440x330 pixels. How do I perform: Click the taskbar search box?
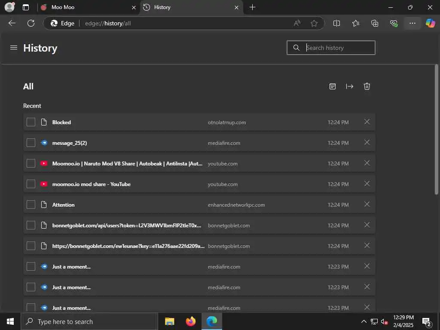point(89,321)
